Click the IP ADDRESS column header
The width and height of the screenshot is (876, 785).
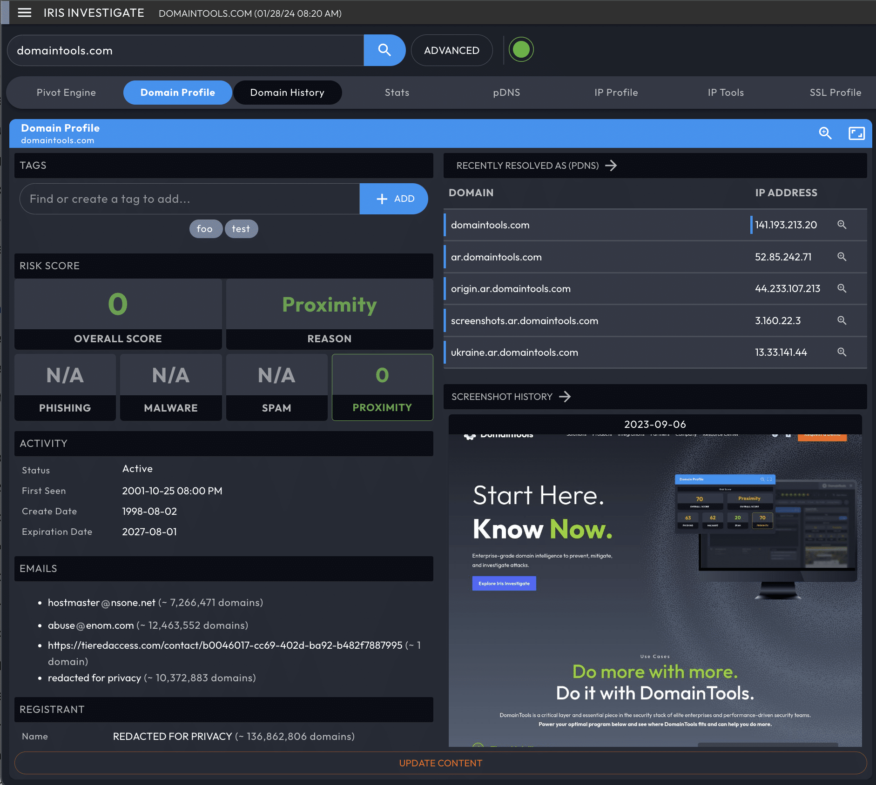click(x=786, y=193)
